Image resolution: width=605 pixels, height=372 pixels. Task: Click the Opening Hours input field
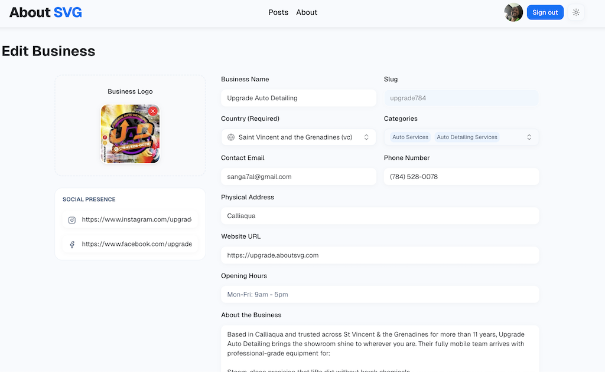tap(380, 294)
